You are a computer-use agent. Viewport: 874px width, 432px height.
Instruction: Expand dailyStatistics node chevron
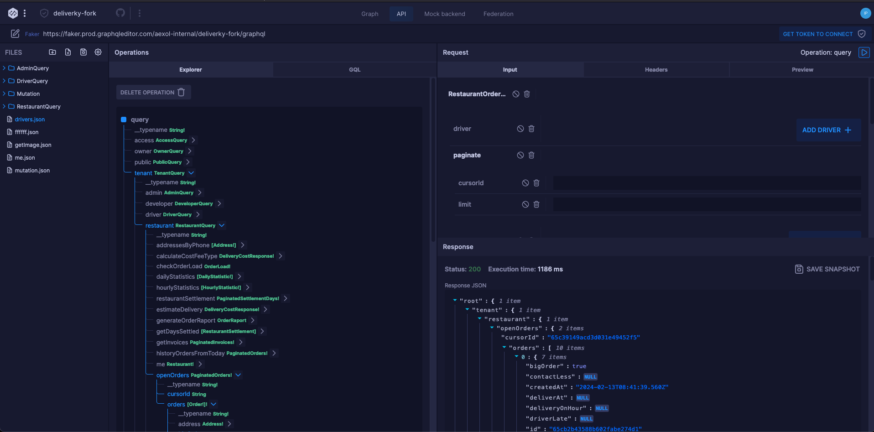pos(239,276)
